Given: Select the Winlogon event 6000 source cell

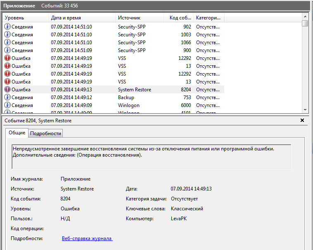Looking at the screenshot, I should 128,105.
